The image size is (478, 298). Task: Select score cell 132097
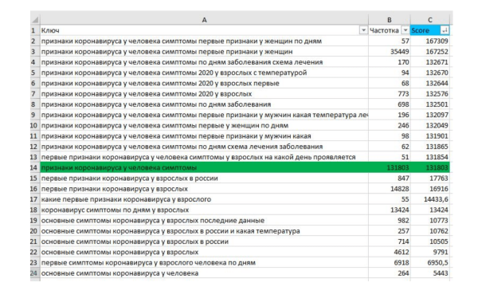[430, 115]
